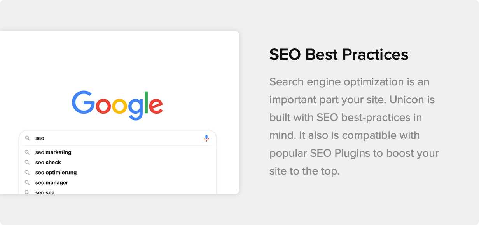This screenshot has width=479, height=225.
Task: Click the yellow letter o in logo
Action: click(x=120, y=106)
